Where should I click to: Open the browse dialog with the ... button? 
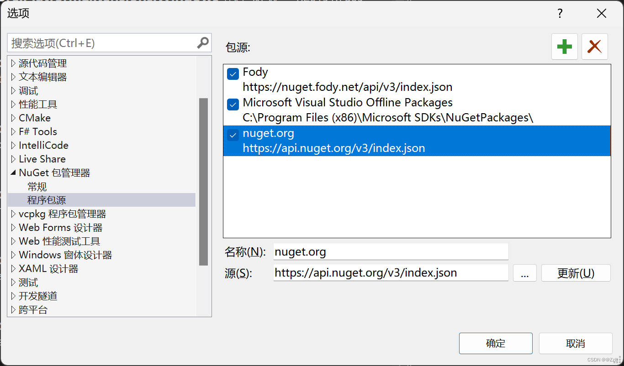[x=524, y=273]
